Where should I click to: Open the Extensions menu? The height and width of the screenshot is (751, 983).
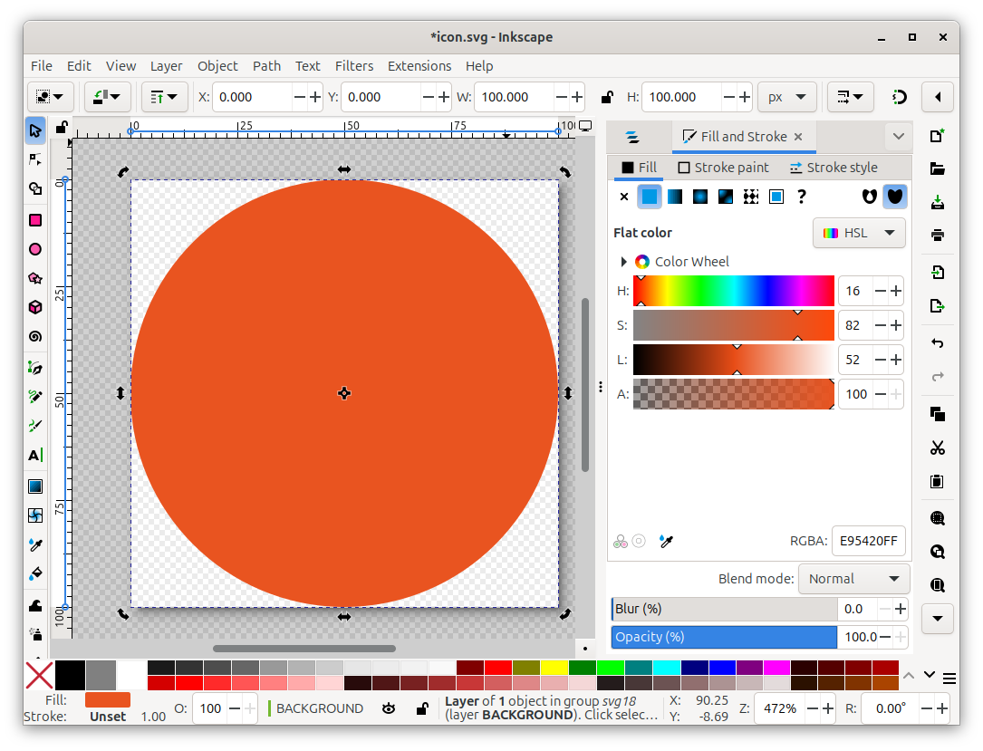point(419,66)
